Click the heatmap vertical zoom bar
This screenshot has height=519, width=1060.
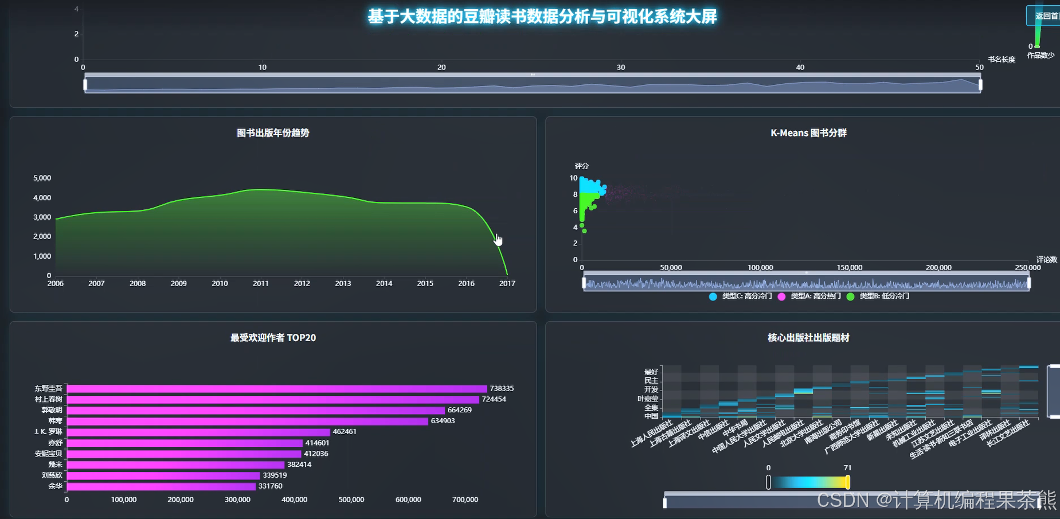pos(1053,391)
